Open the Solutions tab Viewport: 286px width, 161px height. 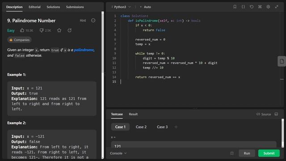pyautogui.click(x=53, y=7)
